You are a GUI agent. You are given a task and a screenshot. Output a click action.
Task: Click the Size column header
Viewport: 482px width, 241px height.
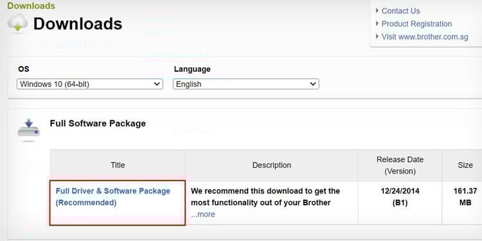(465, 165)
